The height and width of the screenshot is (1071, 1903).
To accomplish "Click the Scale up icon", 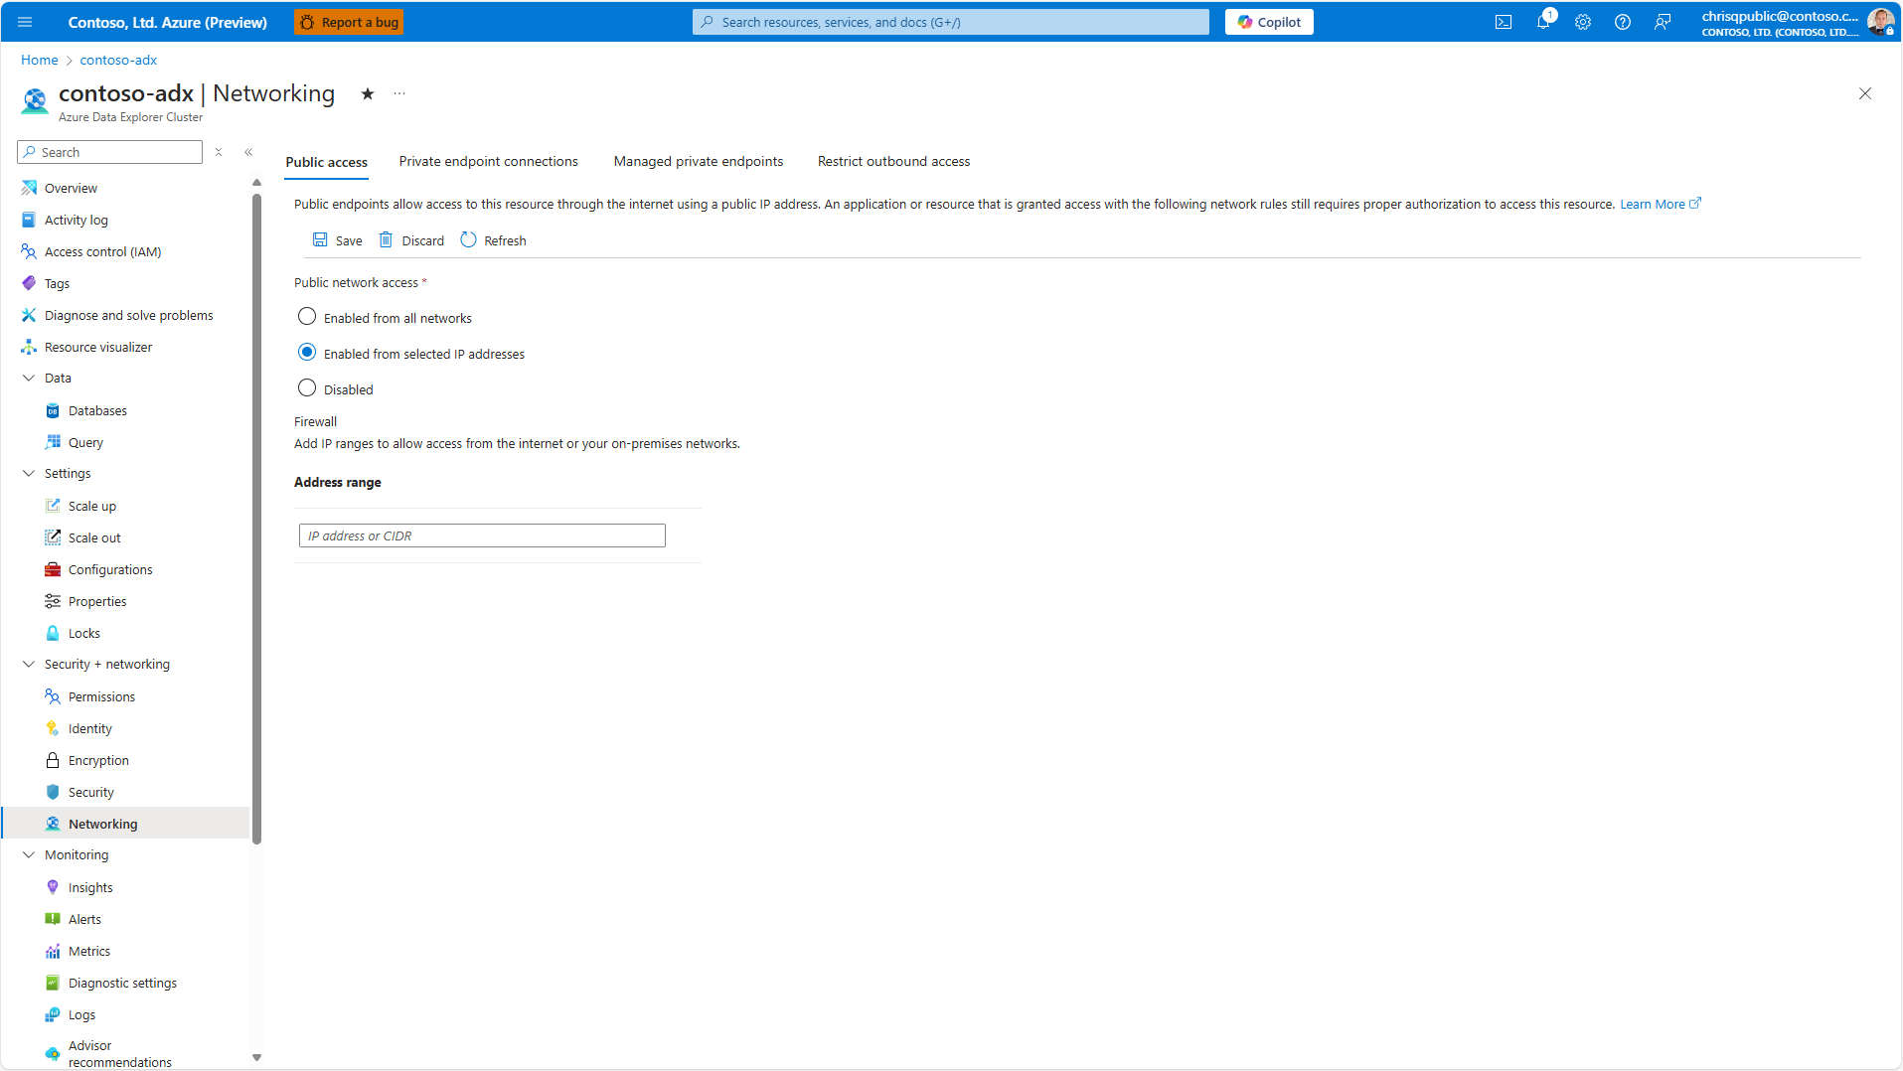I will point(53,506).
